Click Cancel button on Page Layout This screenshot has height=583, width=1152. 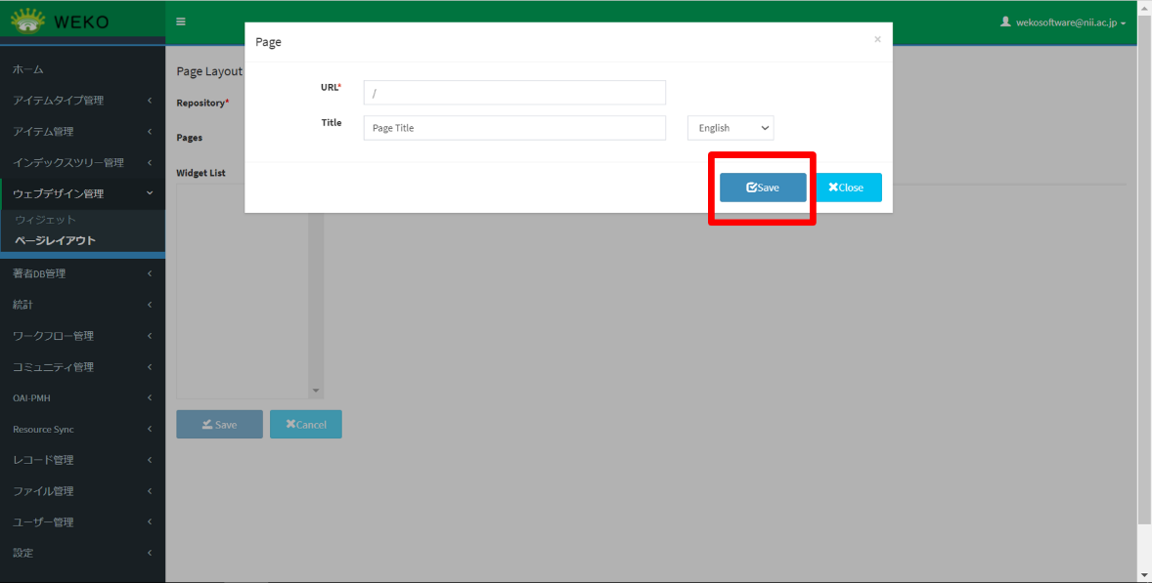point(305,425)
